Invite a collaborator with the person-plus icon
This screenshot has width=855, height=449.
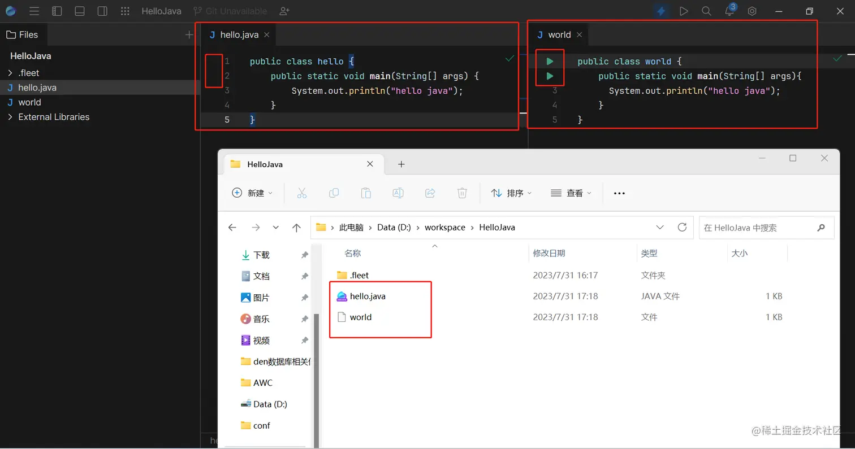284,11
